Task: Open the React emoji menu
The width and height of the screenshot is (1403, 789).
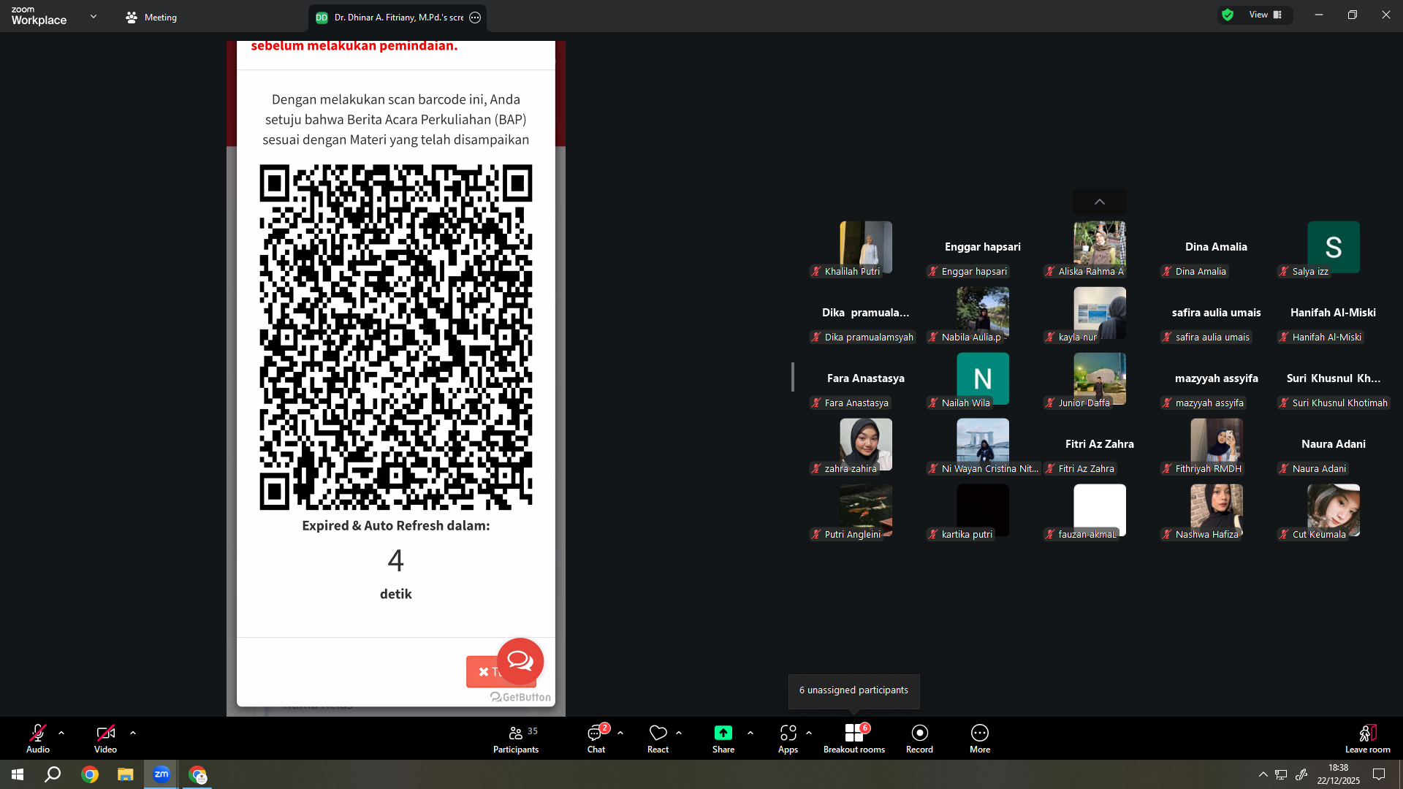Action: [658, 738]
